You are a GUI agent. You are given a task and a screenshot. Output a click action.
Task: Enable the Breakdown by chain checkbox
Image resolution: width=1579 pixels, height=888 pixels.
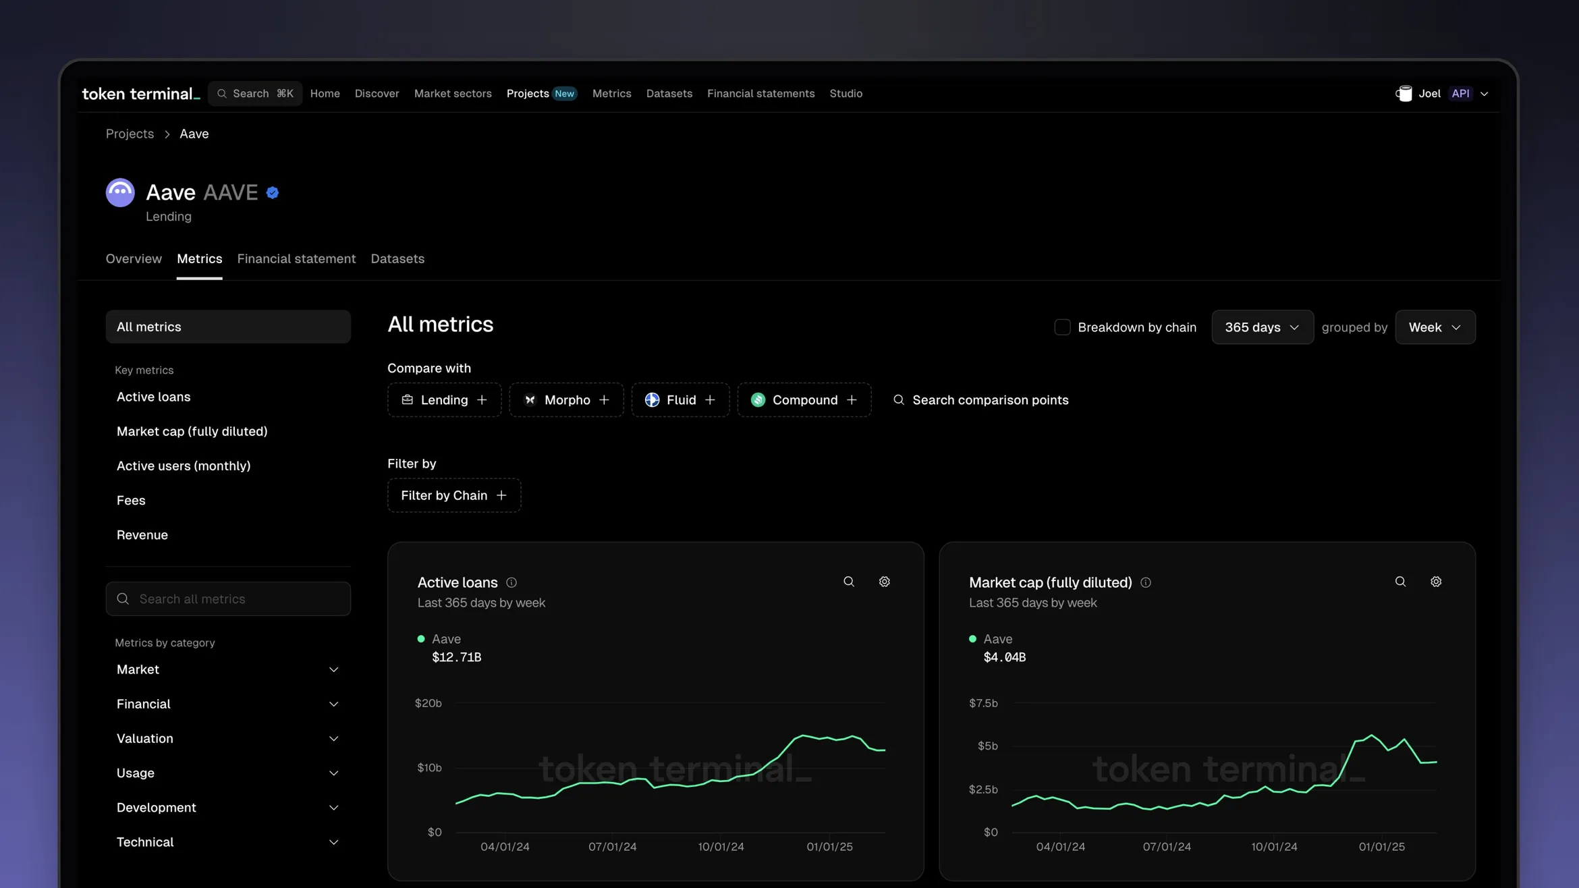point(1062,327)
